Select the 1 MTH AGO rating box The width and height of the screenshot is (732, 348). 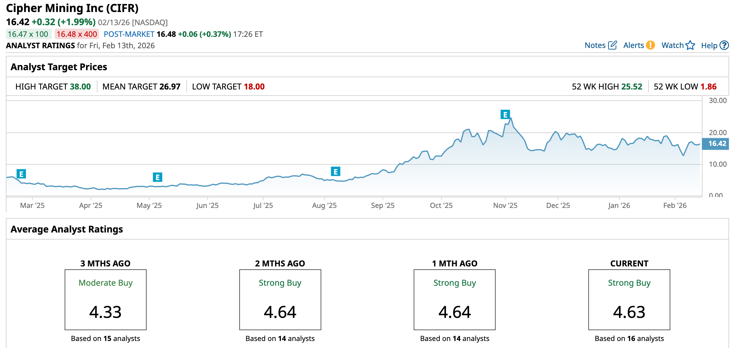click(454, 299)
